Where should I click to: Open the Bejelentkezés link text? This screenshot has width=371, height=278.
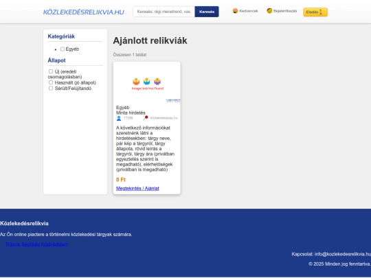tap(285, 11)
